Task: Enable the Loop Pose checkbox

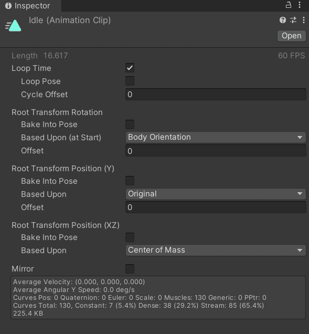Action: point(130,81)
